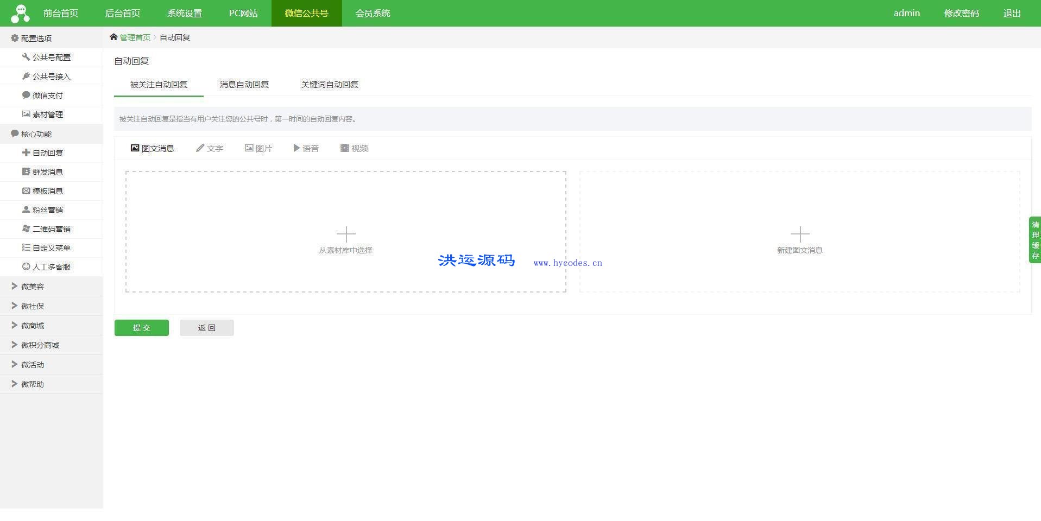Click wrench icon next to 公共号配置

(x=26, y=57)
